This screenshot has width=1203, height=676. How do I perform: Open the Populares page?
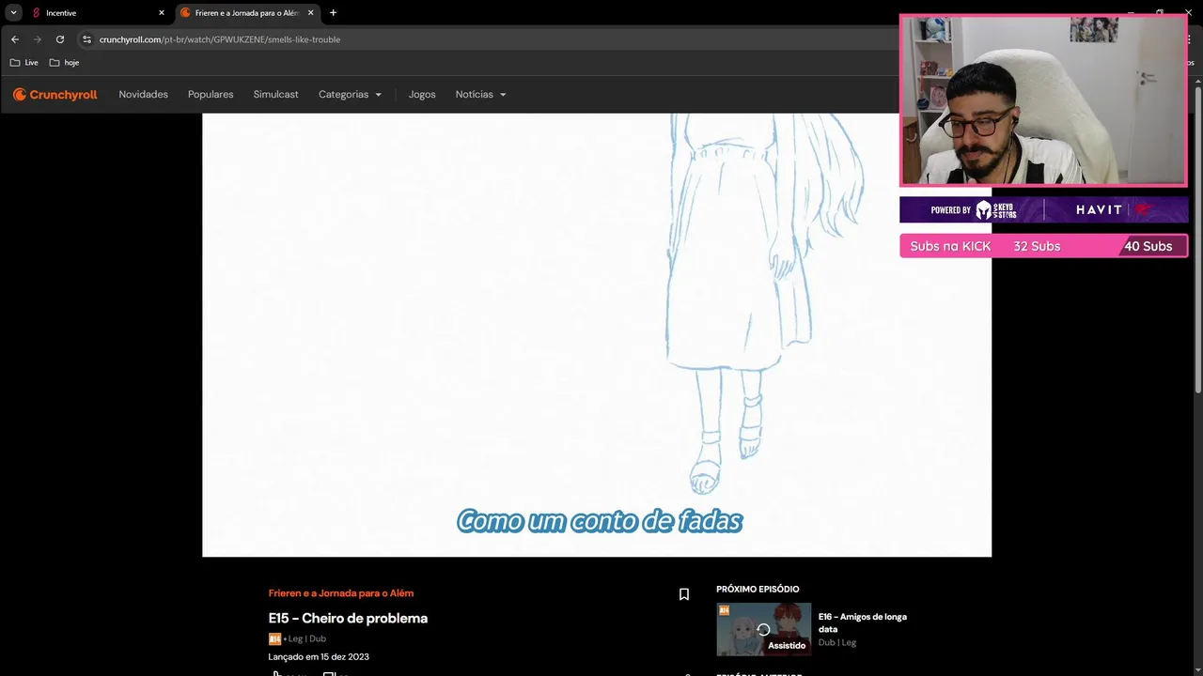point(211,95)
